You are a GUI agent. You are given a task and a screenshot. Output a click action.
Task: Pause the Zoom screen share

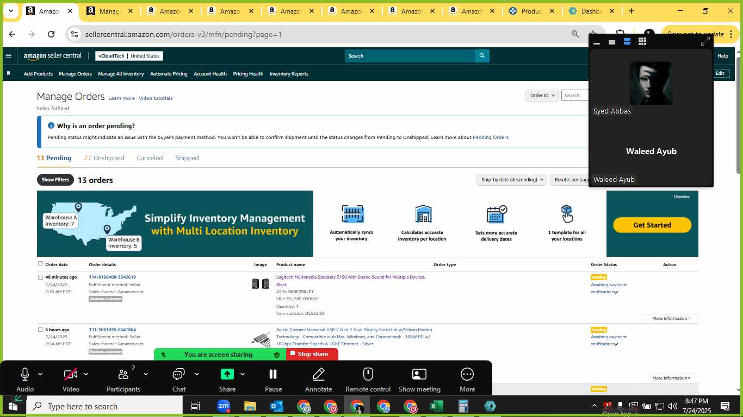coord(273,380)
